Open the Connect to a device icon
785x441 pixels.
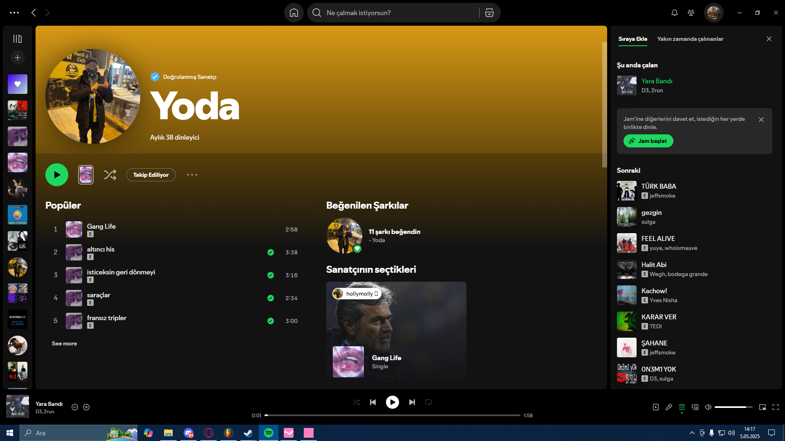(695, 407)
